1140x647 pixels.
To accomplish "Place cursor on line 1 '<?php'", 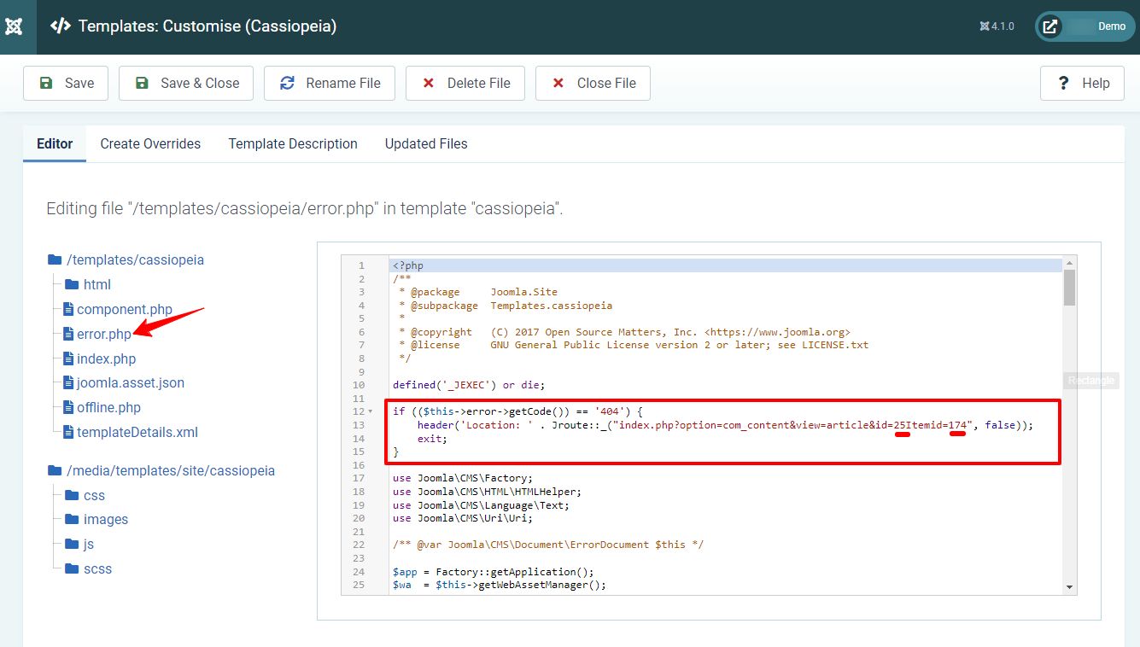I will pos(408,265).
